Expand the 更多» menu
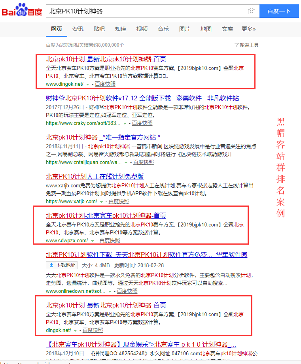301x364 pixels. pyautogui.click(x=248, y=29)
